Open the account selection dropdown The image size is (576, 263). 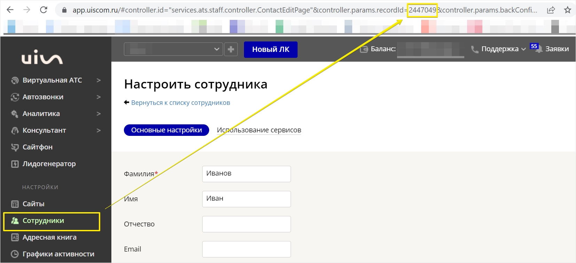click(173, 49)
